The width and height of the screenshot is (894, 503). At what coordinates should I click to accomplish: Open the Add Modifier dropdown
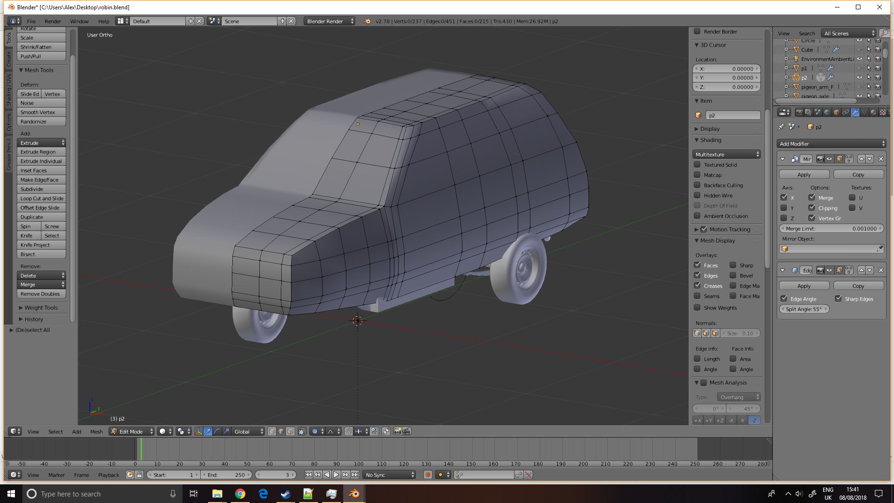pos(831,143)
